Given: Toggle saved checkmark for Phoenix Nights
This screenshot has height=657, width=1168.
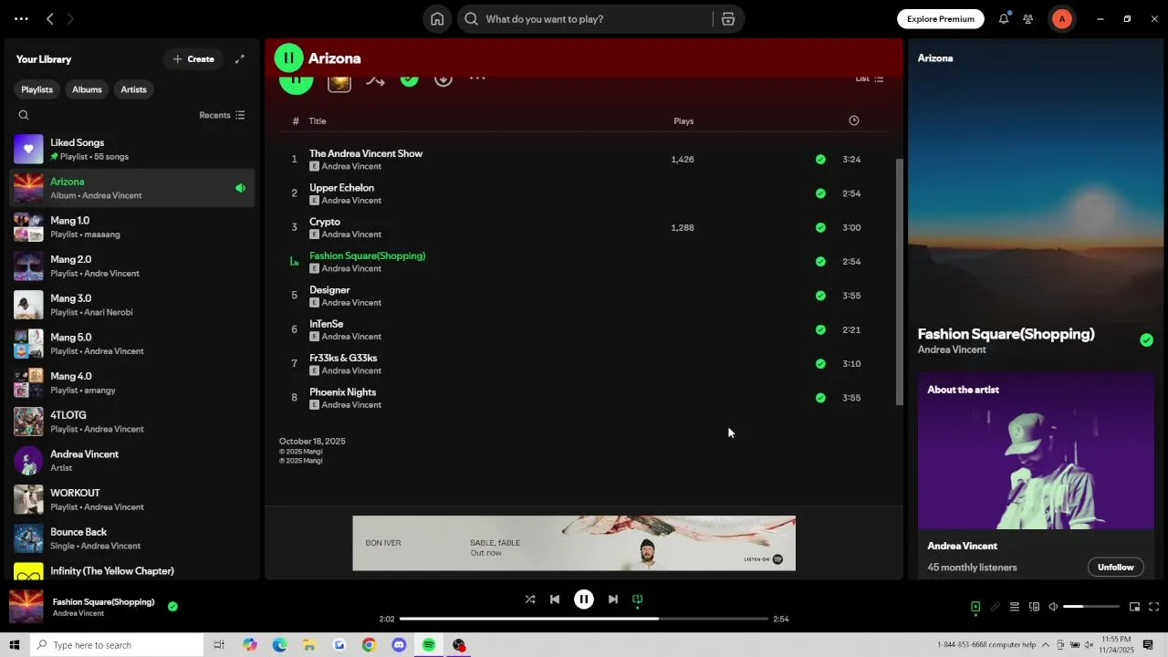Looking at the screenshot, I should [x=820, y=398].
